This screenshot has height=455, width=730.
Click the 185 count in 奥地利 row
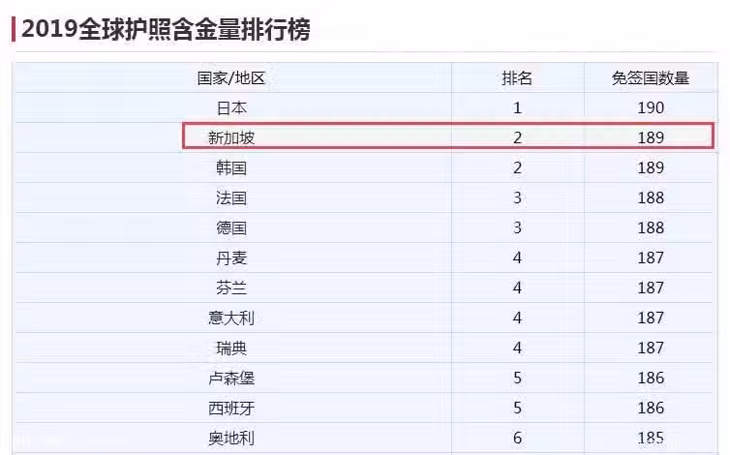(651, 438)
